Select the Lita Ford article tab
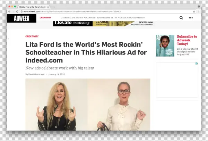This screenshot has width=208, height=141. (x=33, y=7)
